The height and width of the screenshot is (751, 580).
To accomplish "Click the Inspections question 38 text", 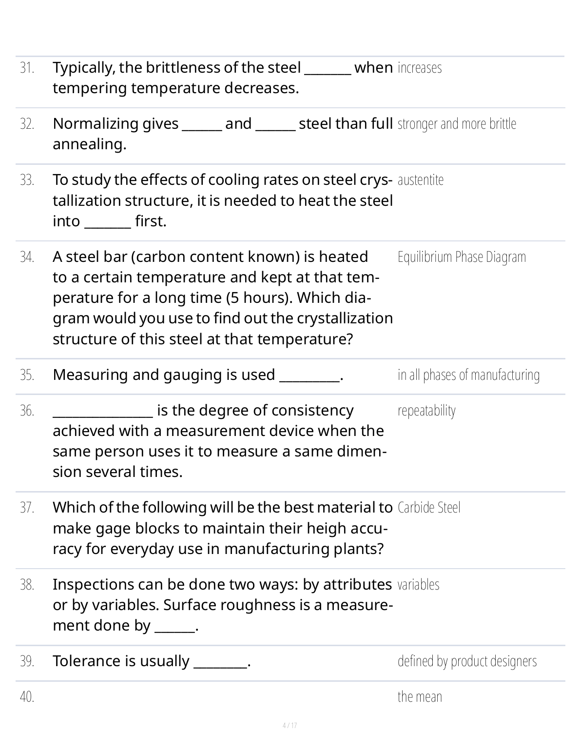I will click(222, 605).
